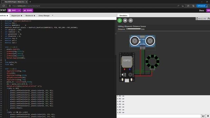Click the share arrow icon
This screenshot has height=118, width=210.
pyautogui.click(x=25, y=10)
